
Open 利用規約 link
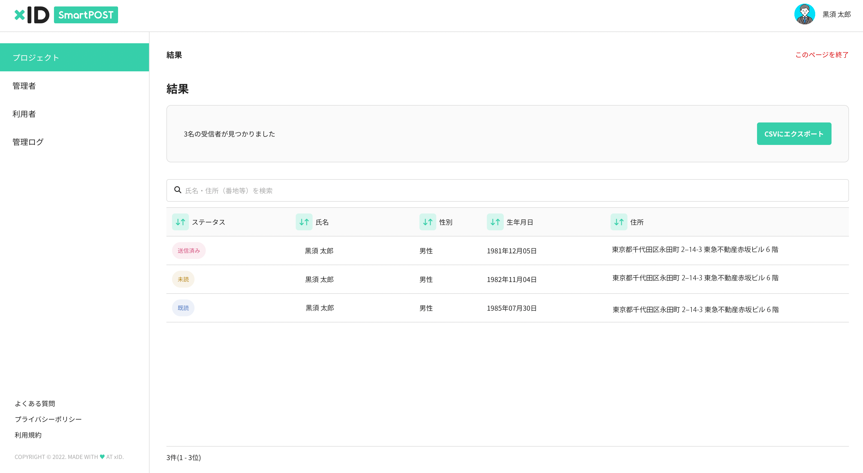pyautogui.click(x=28, y=435)
